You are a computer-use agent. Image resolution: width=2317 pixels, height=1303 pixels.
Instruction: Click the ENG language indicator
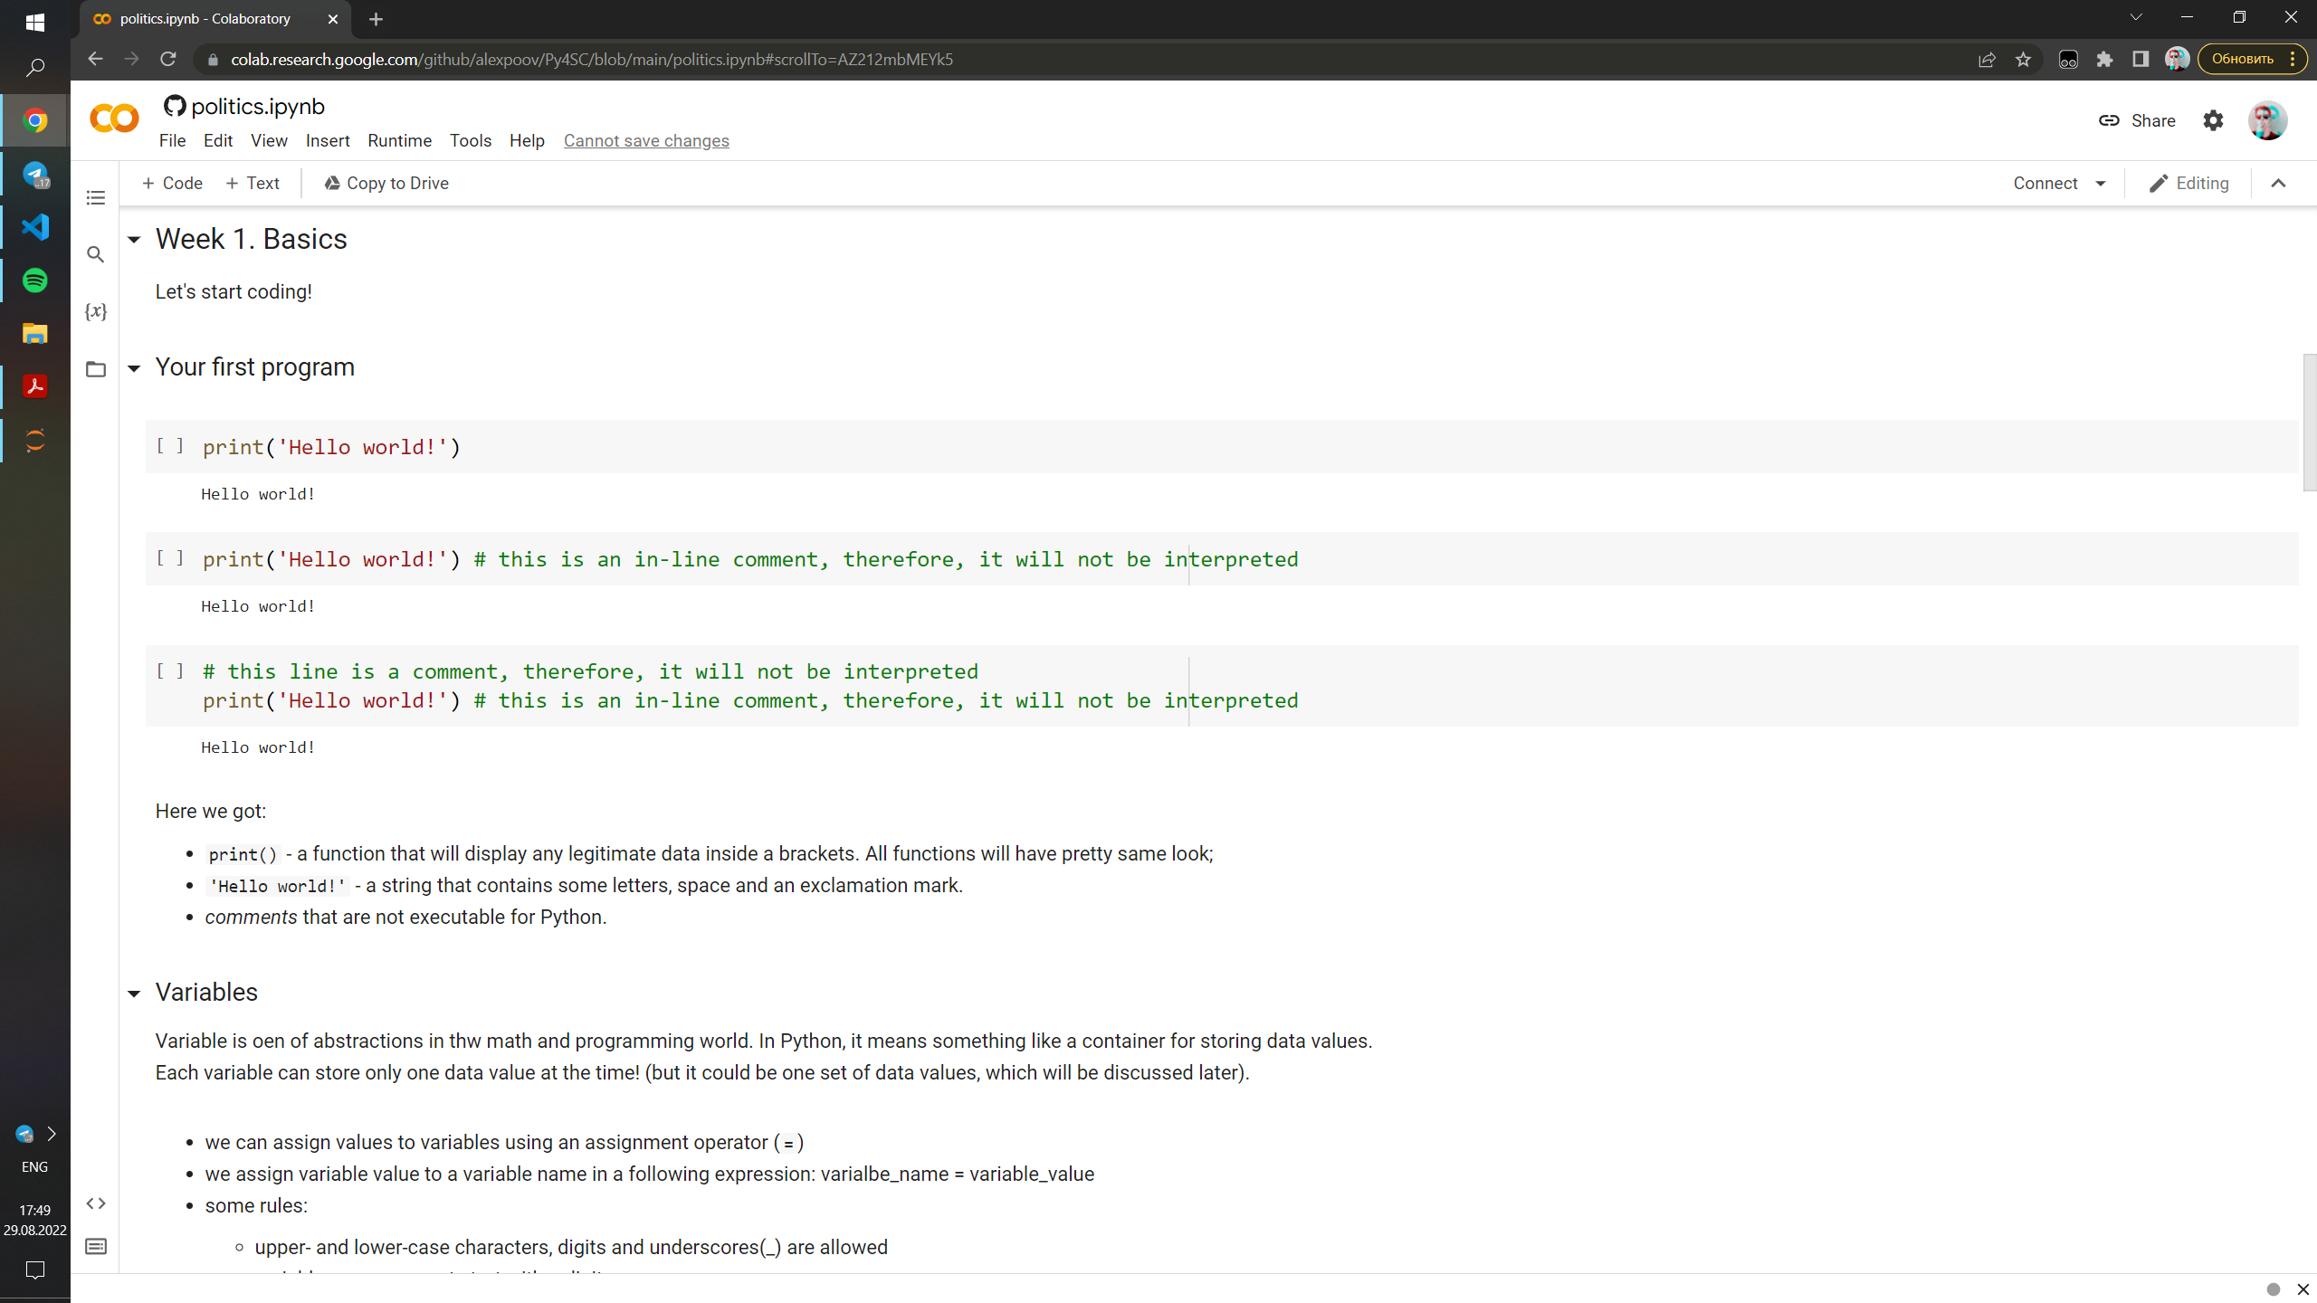(x=34, y=1167)
